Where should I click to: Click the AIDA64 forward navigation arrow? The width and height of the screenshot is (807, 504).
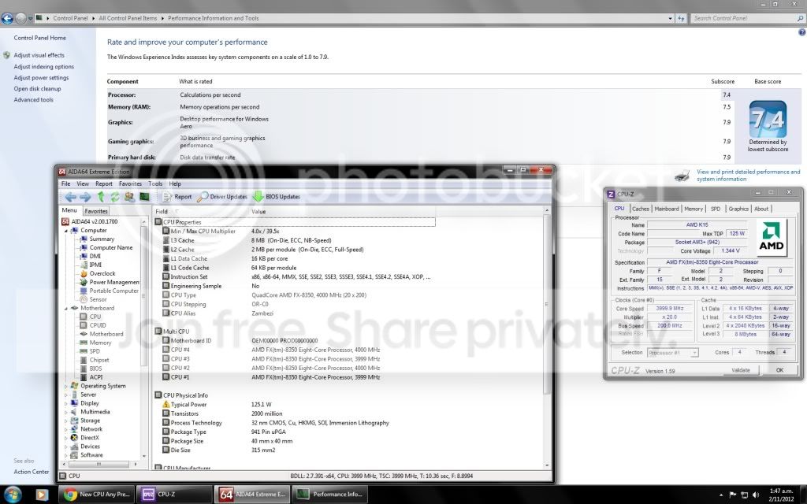point(85,197)
